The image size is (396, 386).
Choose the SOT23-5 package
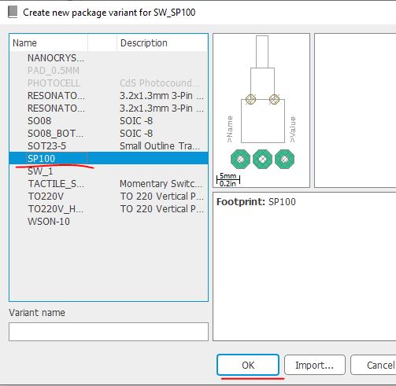point(109,146)
